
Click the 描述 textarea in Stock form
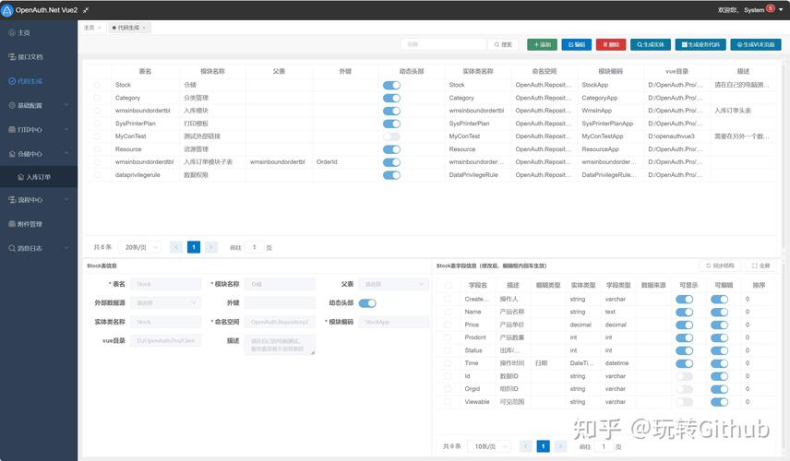pos(280,345)
